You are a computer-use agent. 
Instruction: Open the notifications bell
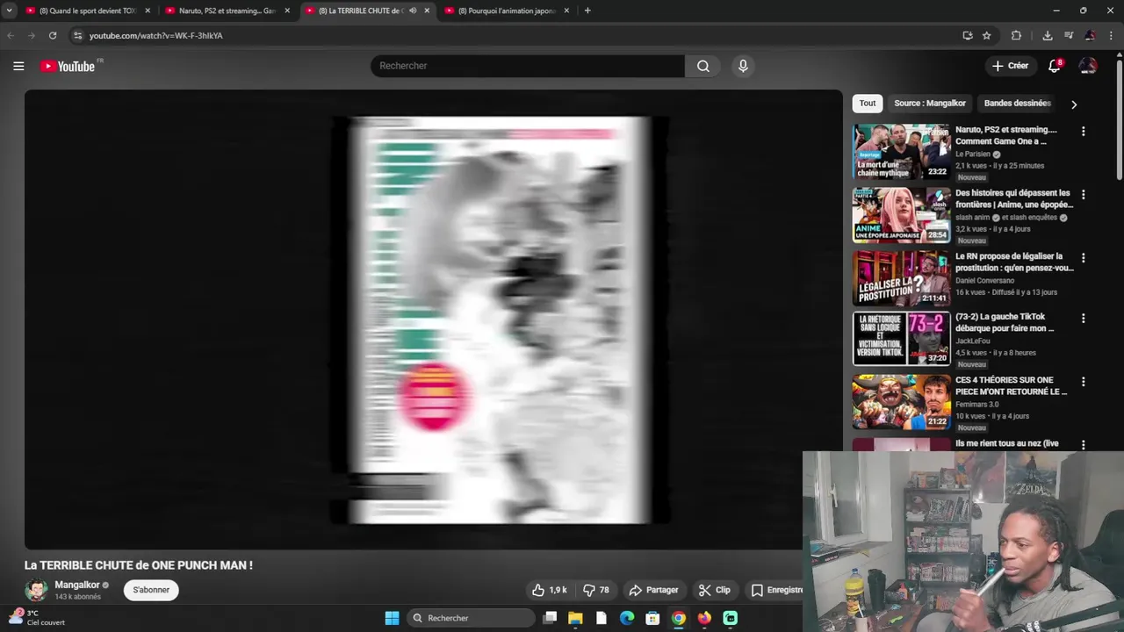[1055, 66]
